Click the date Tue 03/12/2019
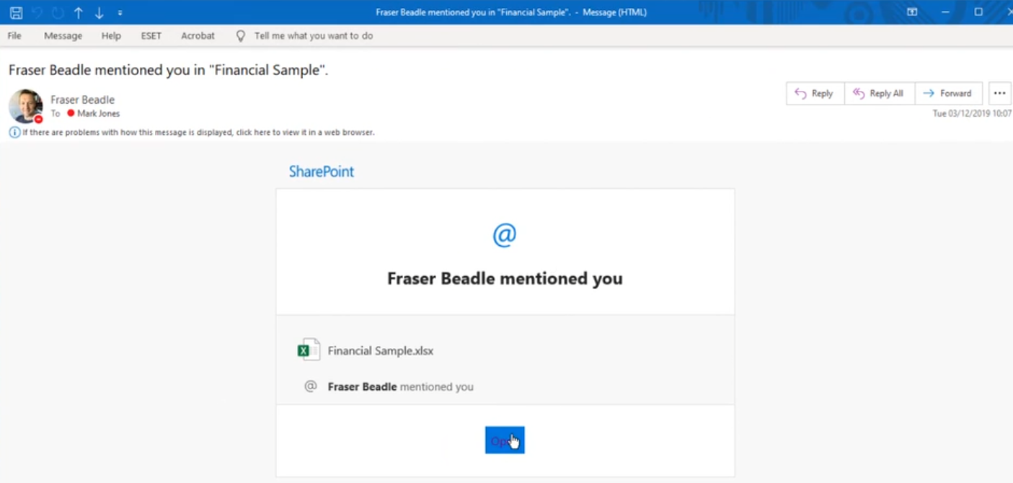This screenshot has height=483, width=1013. point(963,113)
